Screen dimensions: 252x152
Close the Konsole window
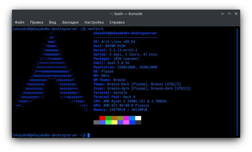(x=236, y=14)
